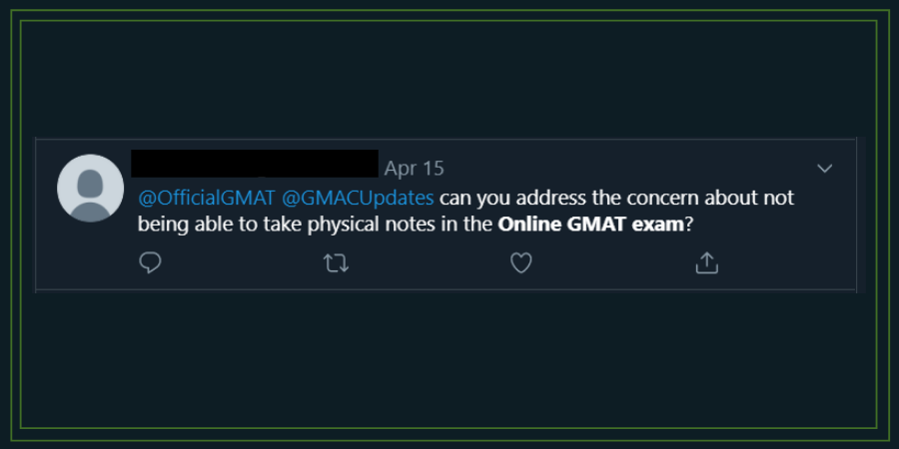899x449 pixels.
Task: Retweet the Online GMAT exam tweet
Action: 336,263
